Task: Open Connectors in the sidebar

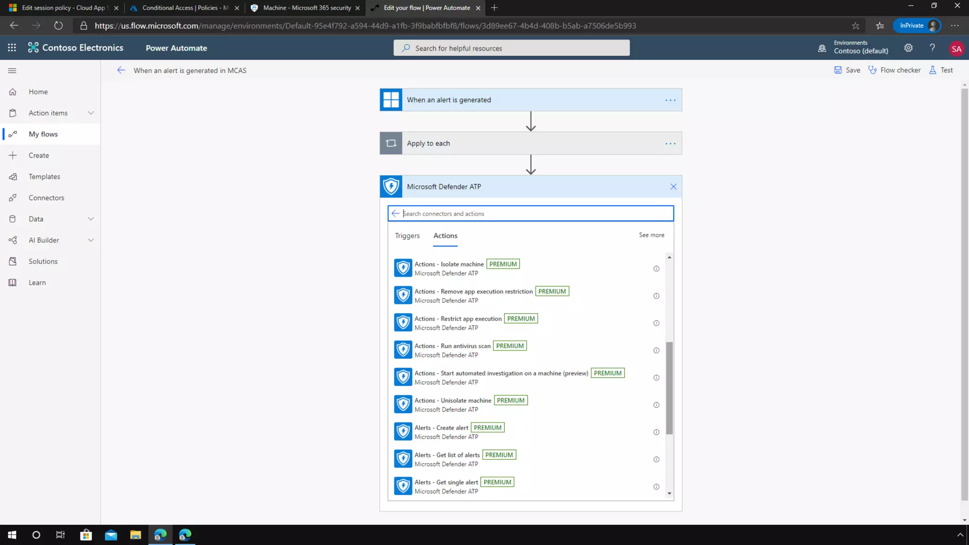Action: coord(50,198)
